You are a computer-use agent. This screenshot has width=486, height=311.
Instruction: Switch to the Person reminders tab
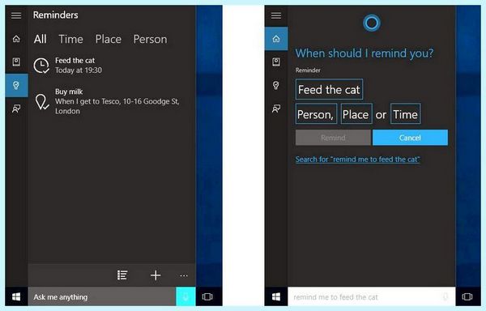[x=150, y=40]
